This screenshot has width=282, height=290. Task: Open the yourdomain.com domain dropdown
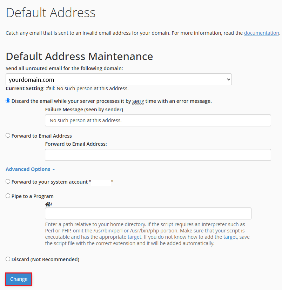point(119,80)
